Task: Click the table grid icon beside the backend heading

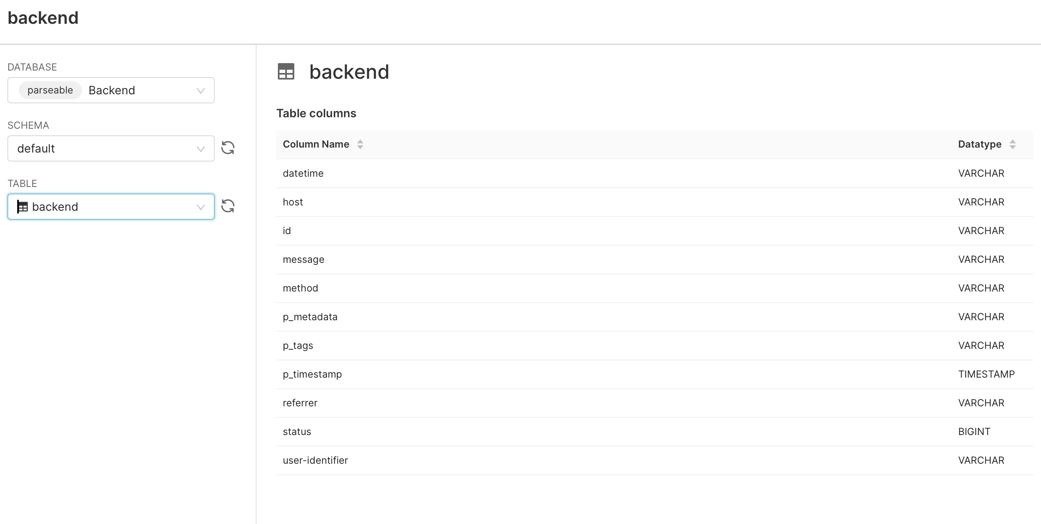Action: pos(286,72)
